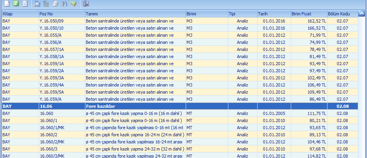Click the binoculars find icon
Image resolution: width=367 pixels, height=158 pixels.
[64, 4]
